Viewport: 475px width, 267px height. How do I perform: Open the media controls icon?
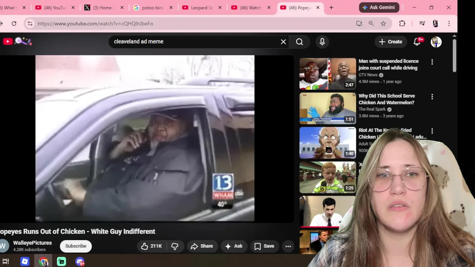(422, 23)
